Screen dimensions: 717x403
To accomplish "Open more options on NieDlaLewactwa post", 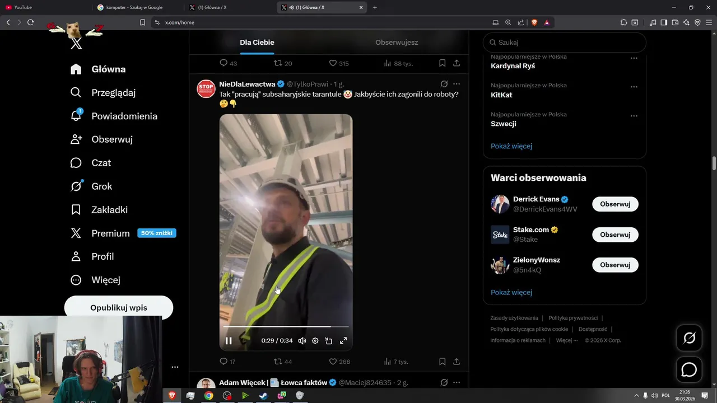I will tap(457, 84).
